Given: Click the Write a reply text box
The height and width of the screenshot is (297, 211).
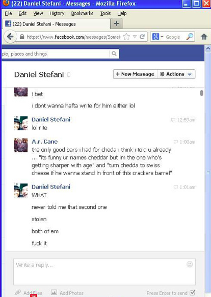Looking at the screenshot, I should pyautogui.click(x=104, y=272).
